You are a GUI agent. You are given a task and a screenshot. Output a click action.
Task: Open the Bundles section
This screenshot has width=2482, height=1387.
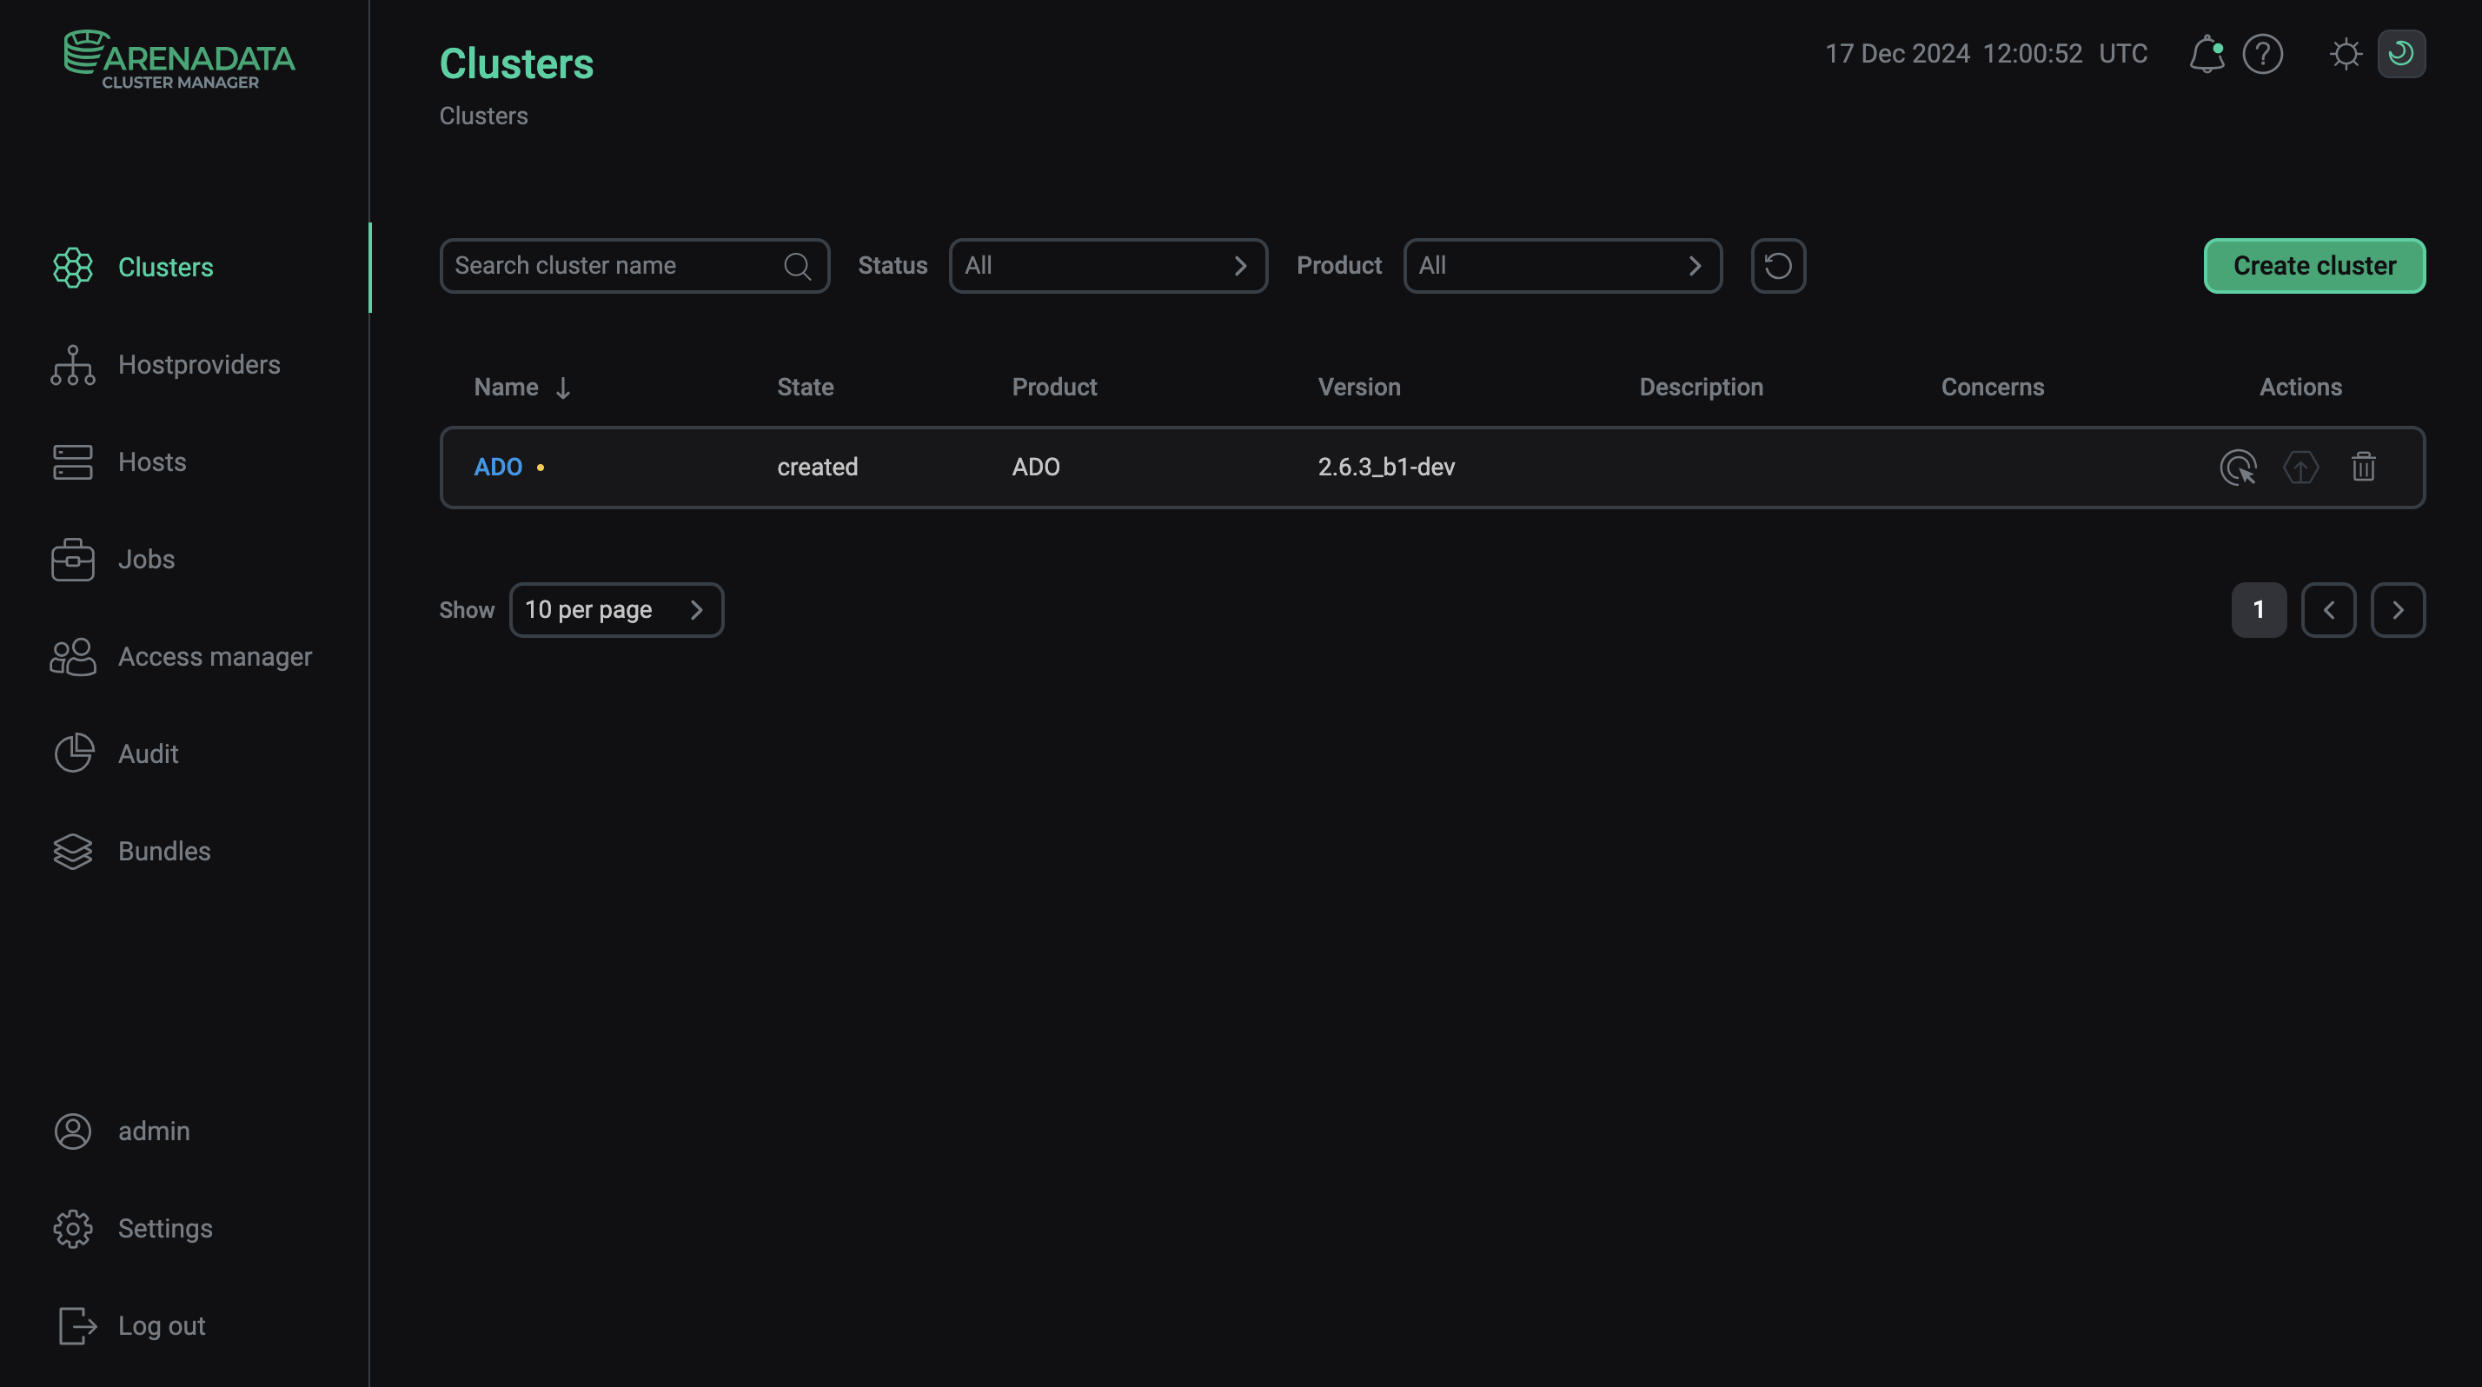[163, 851]
